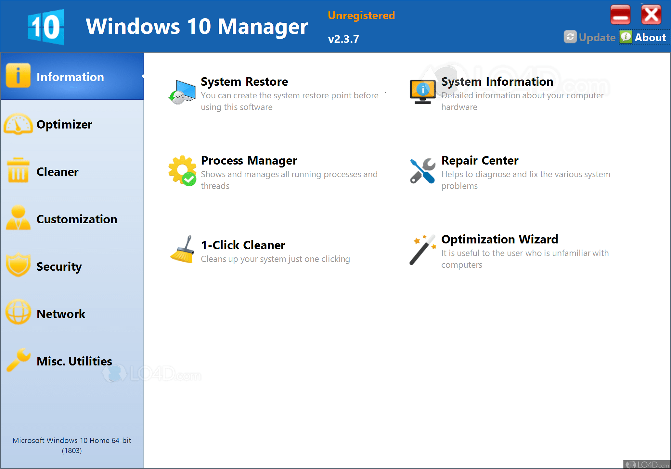The width and height of the screenshot is (671, 469).
Task: Click the Optimization Wizard wand icon
Action: pyautogui.click(x=422, y=250)
